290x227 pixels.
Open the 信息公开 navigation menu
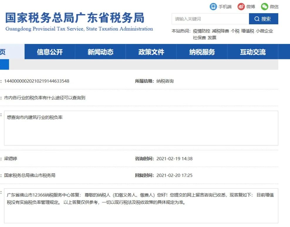[x=50, y=52]
